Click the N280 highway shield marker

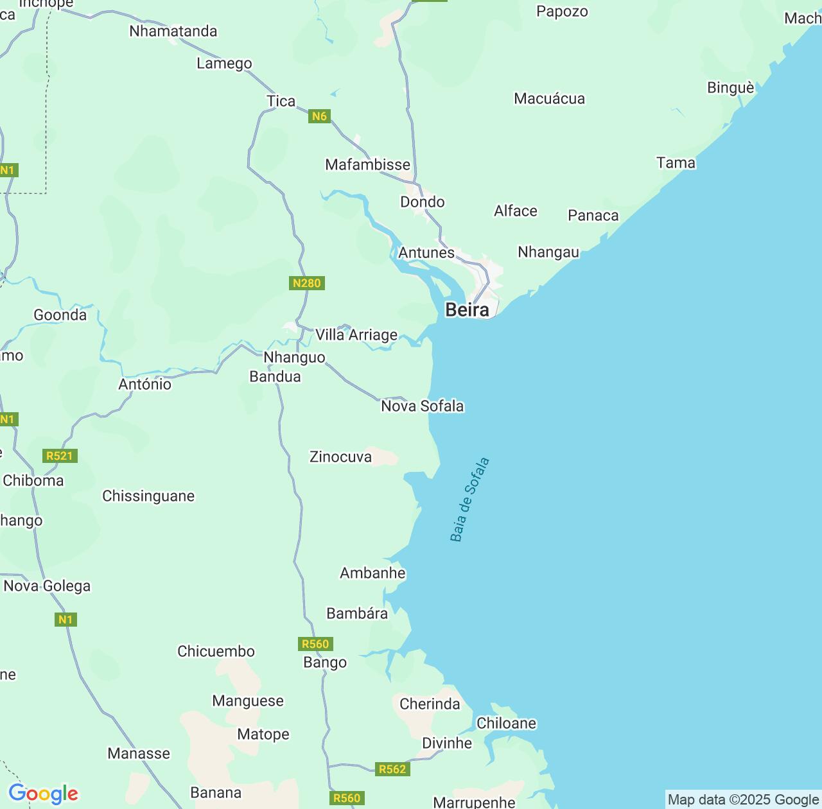point(307,283)
